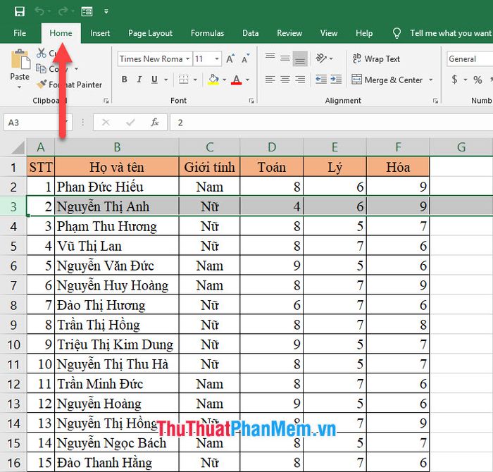Click Decrease Indent icon

(321, 80)
